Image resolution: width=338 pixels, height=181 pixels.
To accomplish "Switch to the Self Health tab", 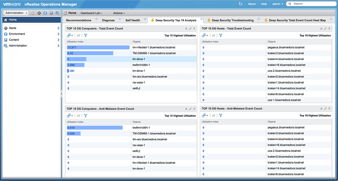I will [x=133, y=20].
